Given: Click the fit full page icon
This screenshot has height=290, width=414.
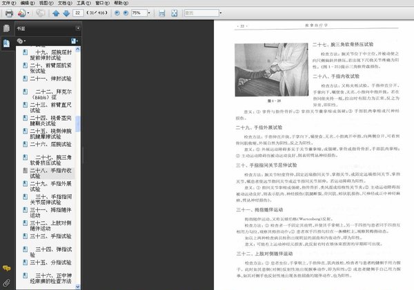Looking at the screenshot, I should pos(174,13).
